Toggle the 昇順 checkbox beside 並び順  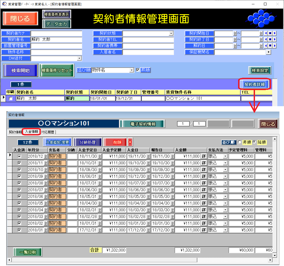coord(138,70)
